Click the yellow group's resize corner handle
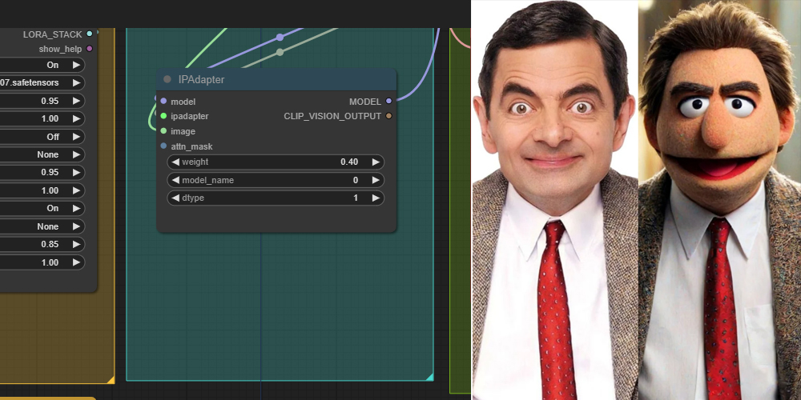The image size is (801, 400). tap(111, 379)
